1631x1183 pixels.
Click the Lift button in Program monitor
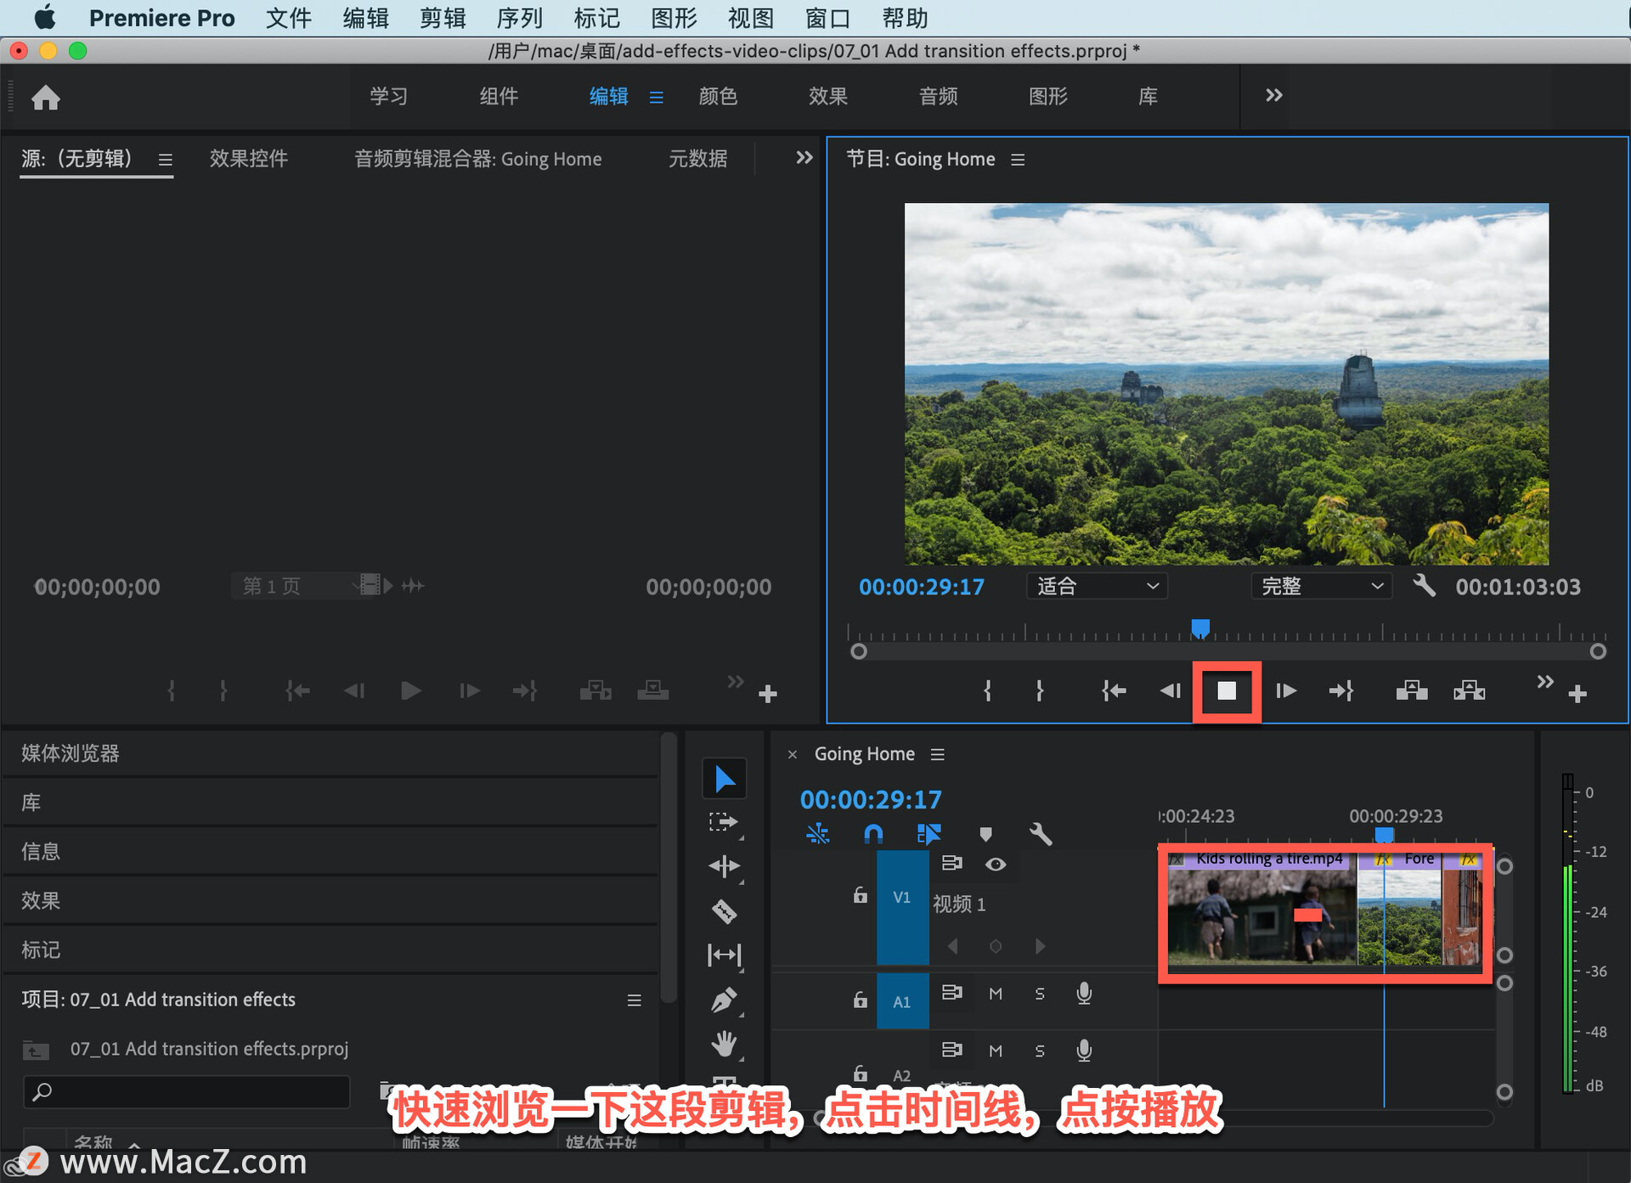(1412, 690)
